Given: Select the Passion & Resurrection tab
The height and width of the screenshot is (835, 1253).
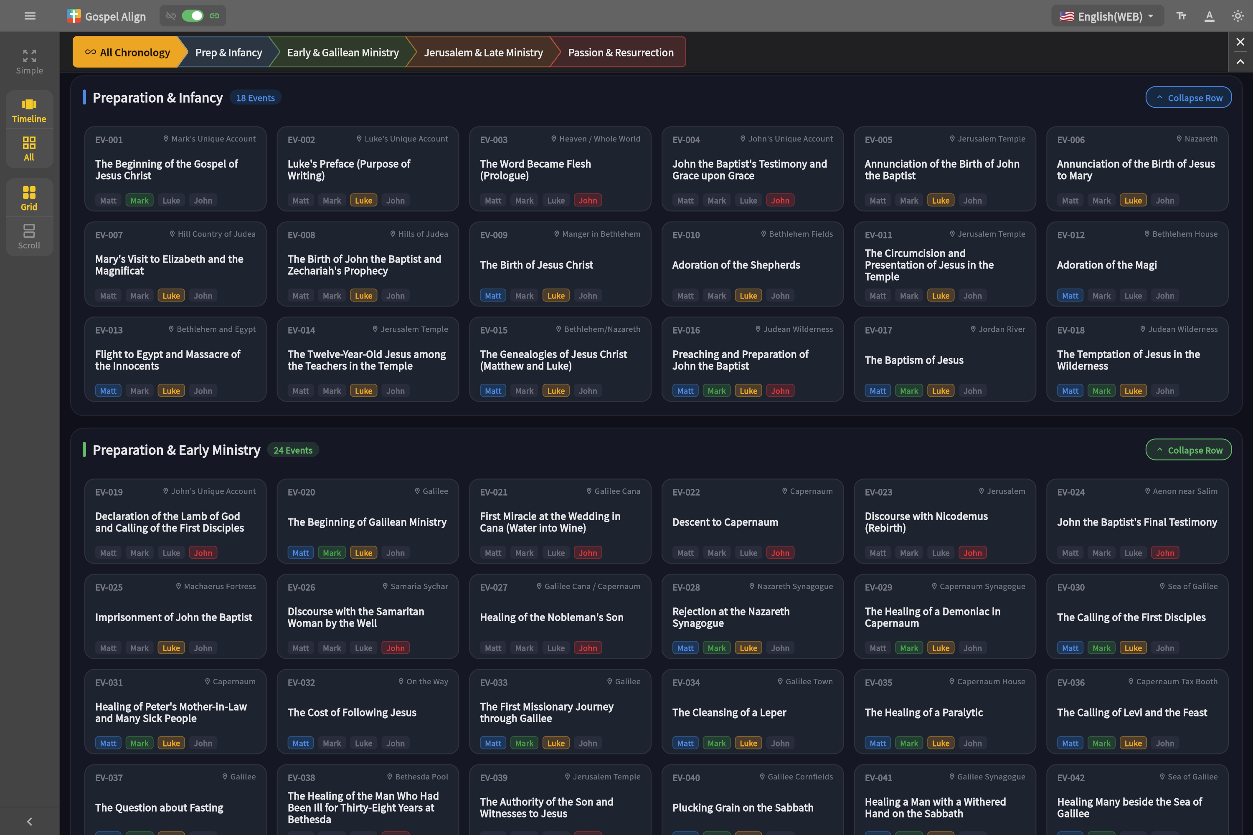Looking at the screenshot, I should (621, 52).
